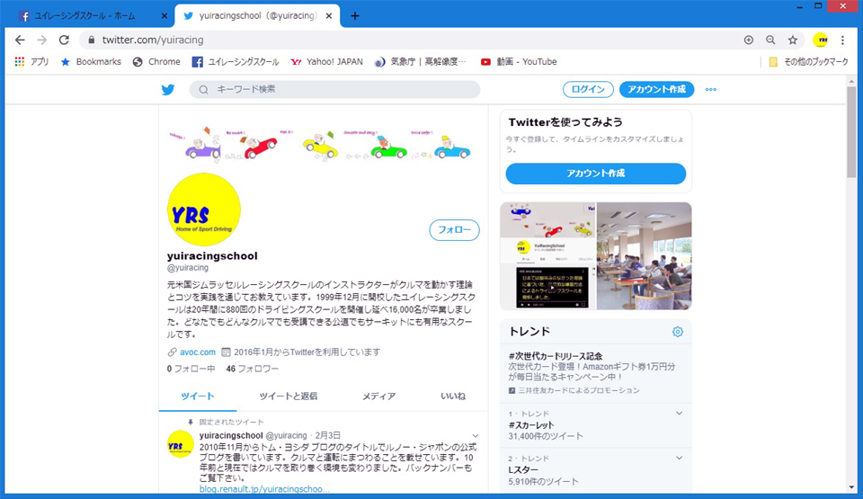Click the フォロー button on the profile
The width and height of the screenshot is (863, 499).
point(454,230)
